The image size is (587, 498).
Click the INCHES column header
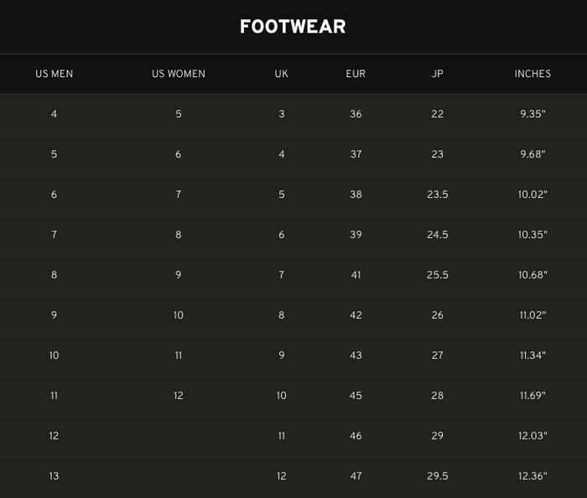(x=532, y=74)
